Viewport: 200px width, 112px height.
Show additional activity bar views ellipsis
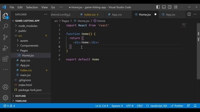5,69
